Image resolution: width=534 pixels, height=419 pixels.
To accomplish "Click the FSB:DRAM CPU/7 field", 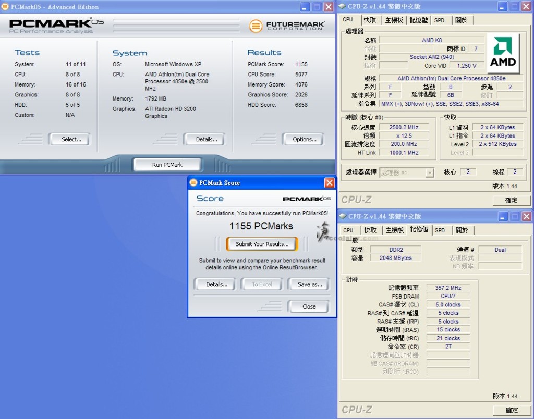I will tap(448, 296).
